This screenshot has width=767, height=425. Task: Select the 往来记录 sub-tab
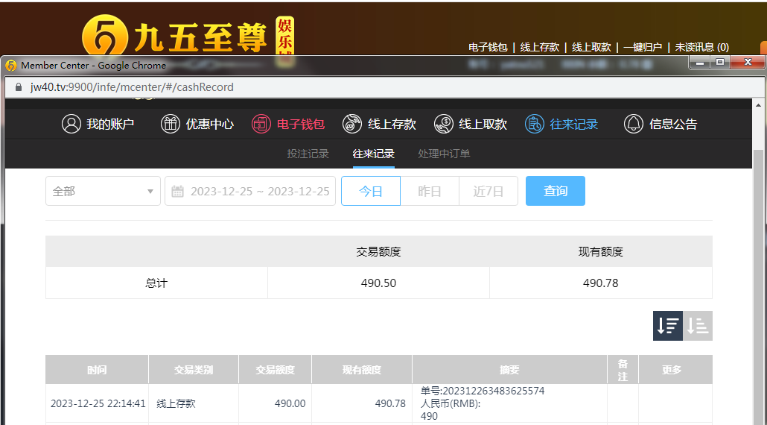(x=373, y=154)
